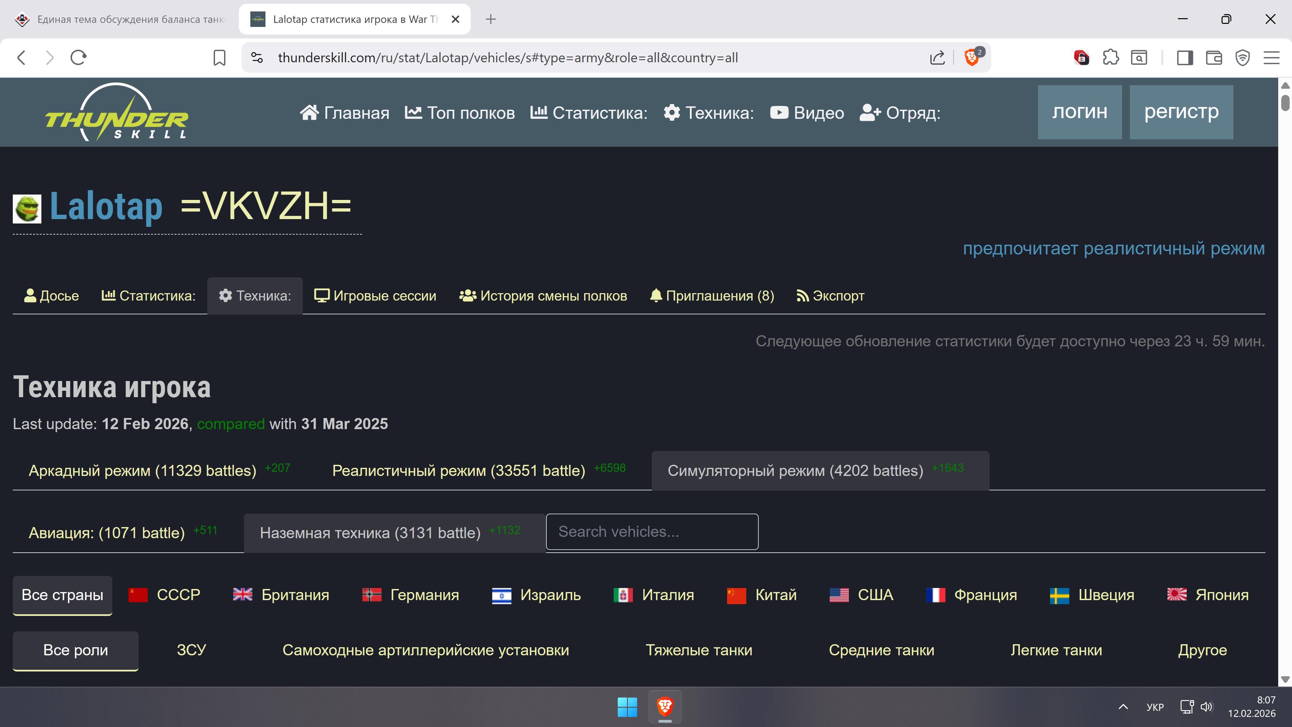Open the Отряд: dropdown menu
The height and width of the screenshot is (727, 1292).
point(900,113)
